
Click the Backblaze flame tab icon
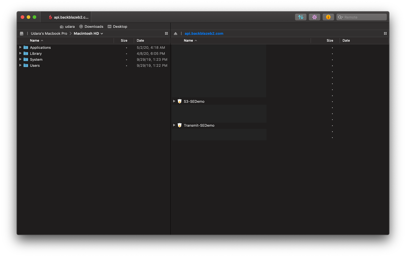tap(50, 17)
